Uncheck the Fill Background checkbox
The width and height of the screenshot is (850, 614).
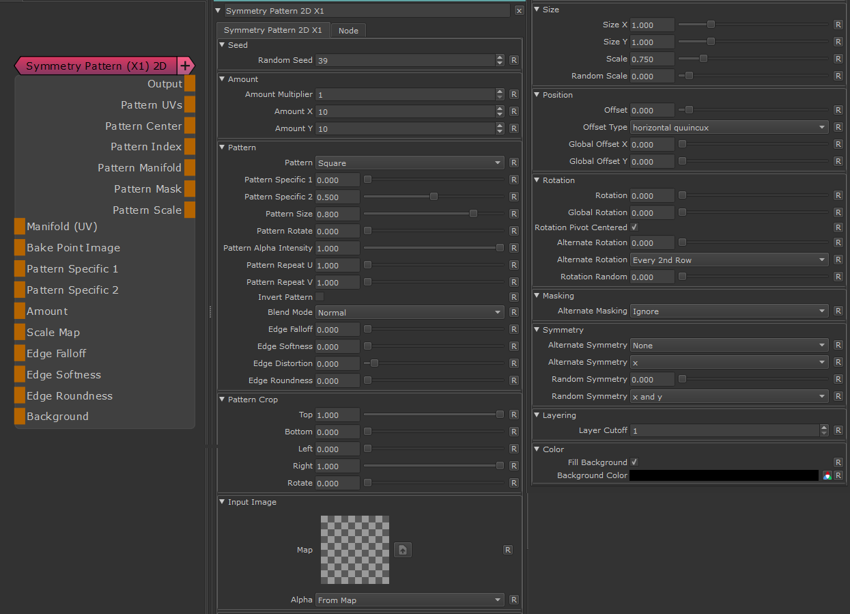click(x=635, y=462)
